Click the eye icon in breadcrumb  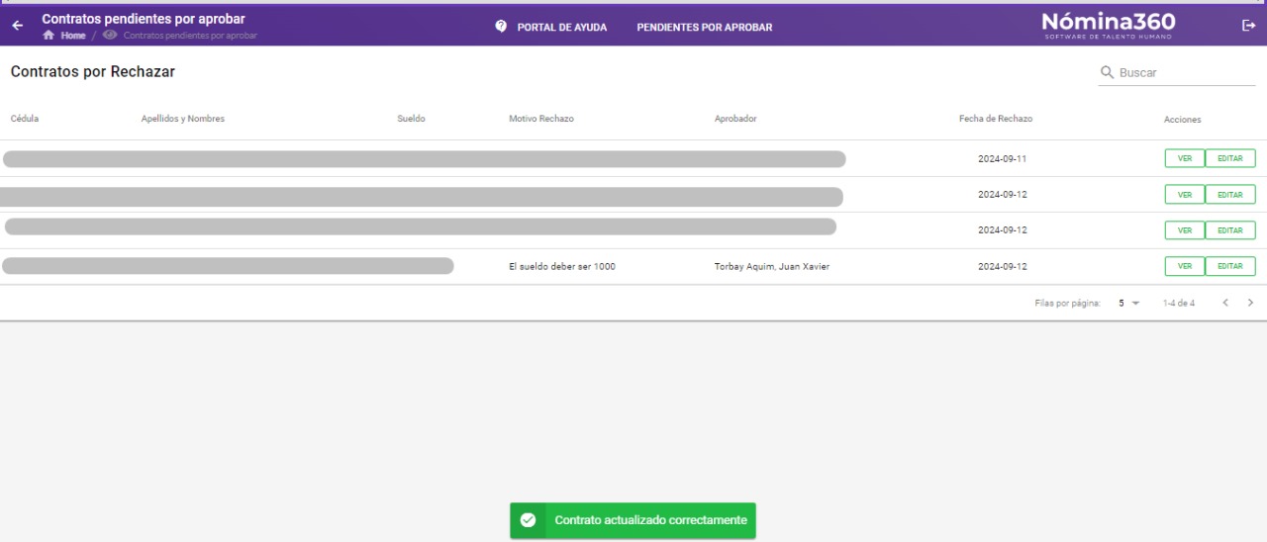pos(109,36)
